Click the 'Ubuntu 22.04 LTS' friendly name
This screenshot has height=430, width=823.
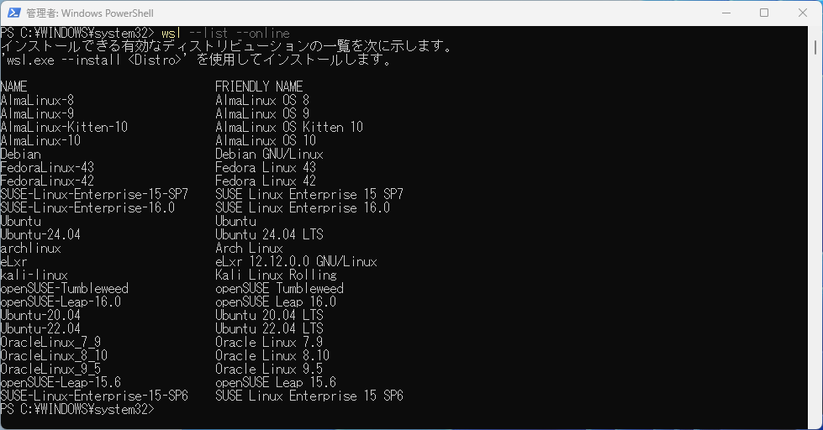[x=269, y=329]
